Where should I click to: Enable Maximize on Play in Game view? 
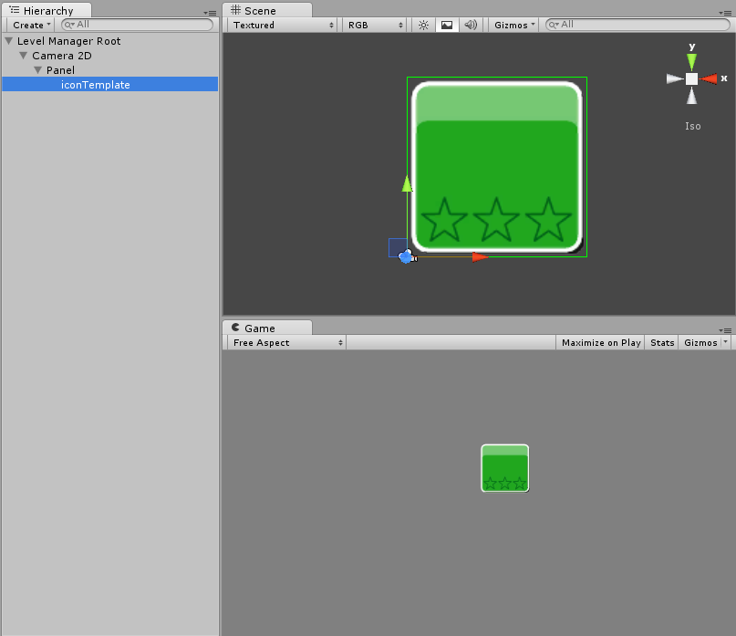(601, 343)
